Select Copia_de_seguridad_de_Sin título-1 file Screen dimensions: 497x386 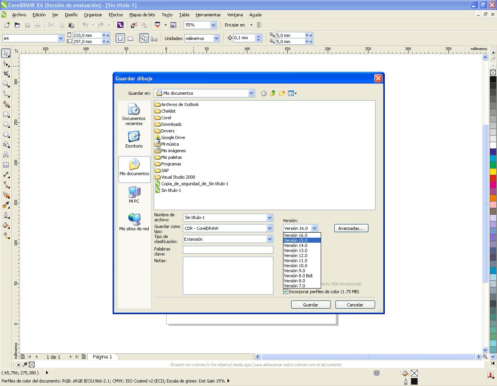(x=191, y=184)
